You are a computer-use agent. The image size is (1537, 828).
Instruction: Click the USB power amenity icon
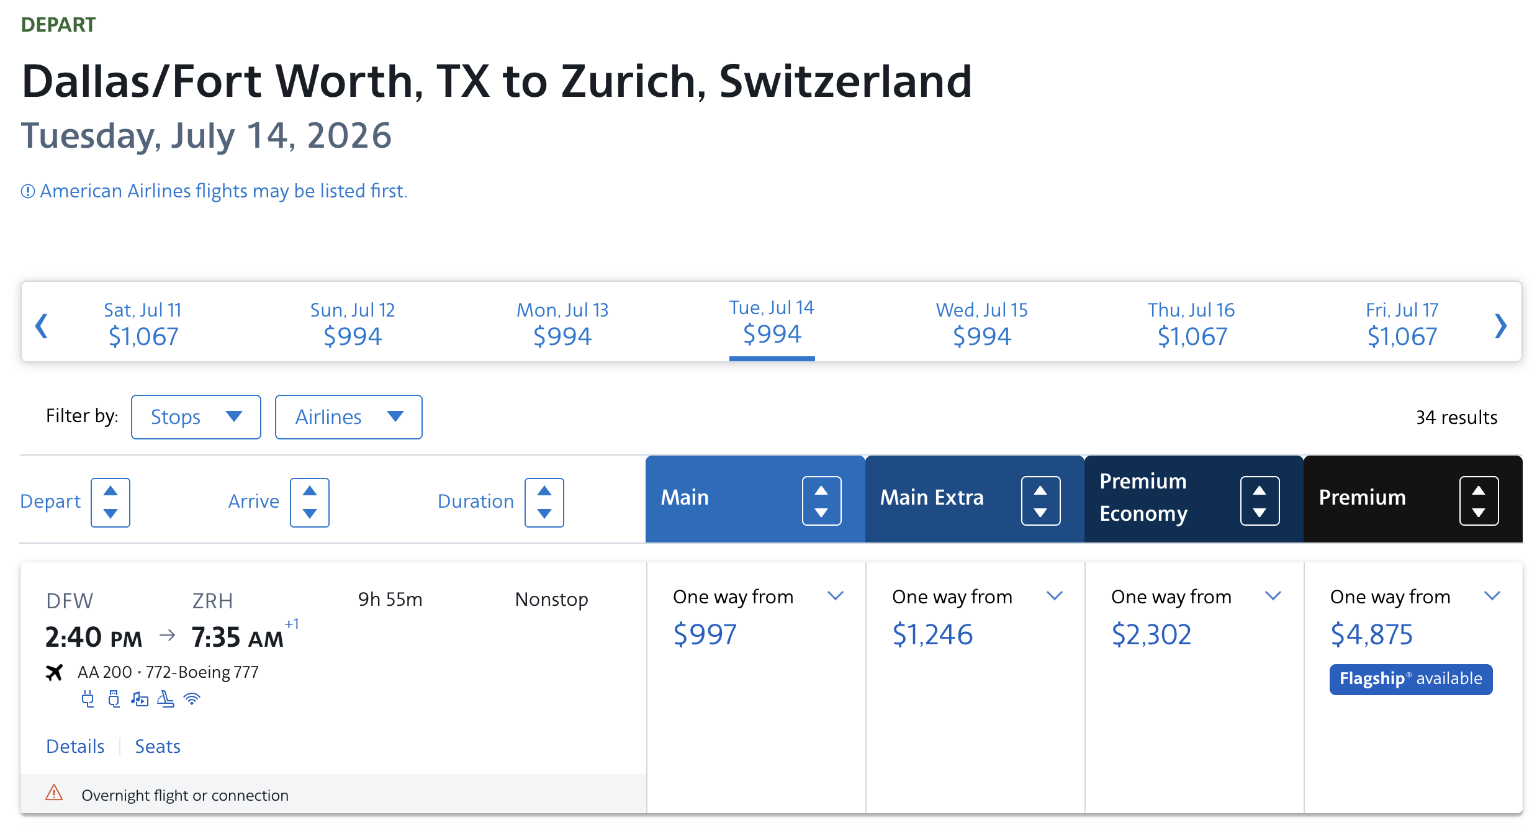pyautogui.click(x=114, y=700)
